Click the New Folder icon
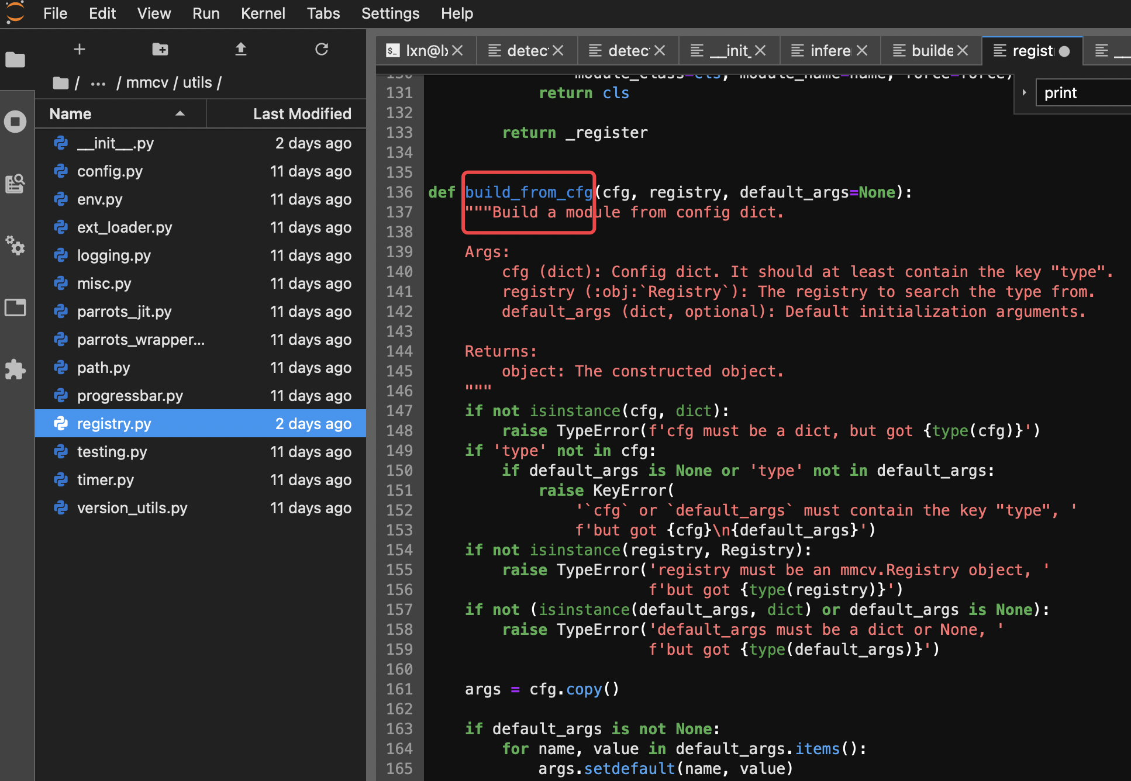This screenshot has height=781, width=1131. [160, 50]
